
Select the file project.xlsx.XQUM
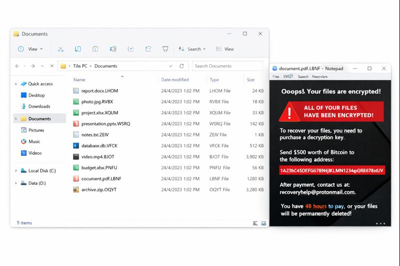168,112
